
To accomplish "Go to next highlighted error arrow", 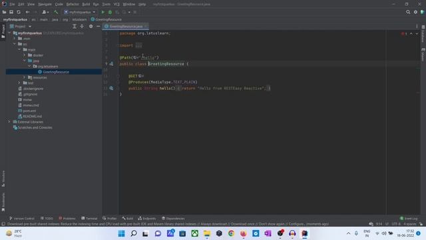I will coord(417,34).
